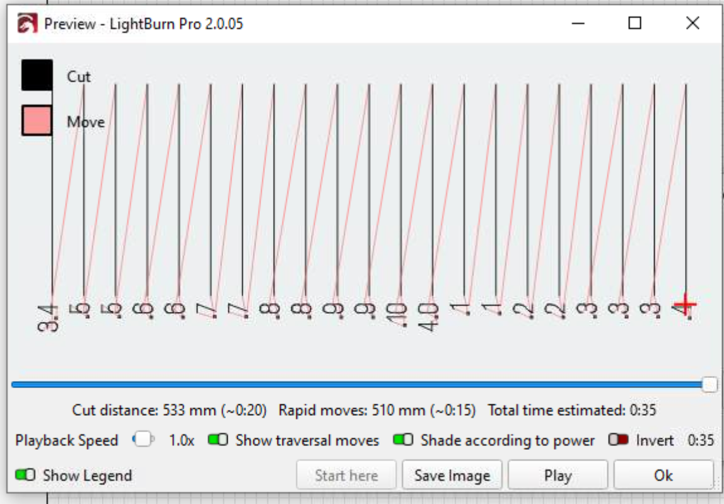
Task: Minimize the Preview window
Action: coord(578,24)
